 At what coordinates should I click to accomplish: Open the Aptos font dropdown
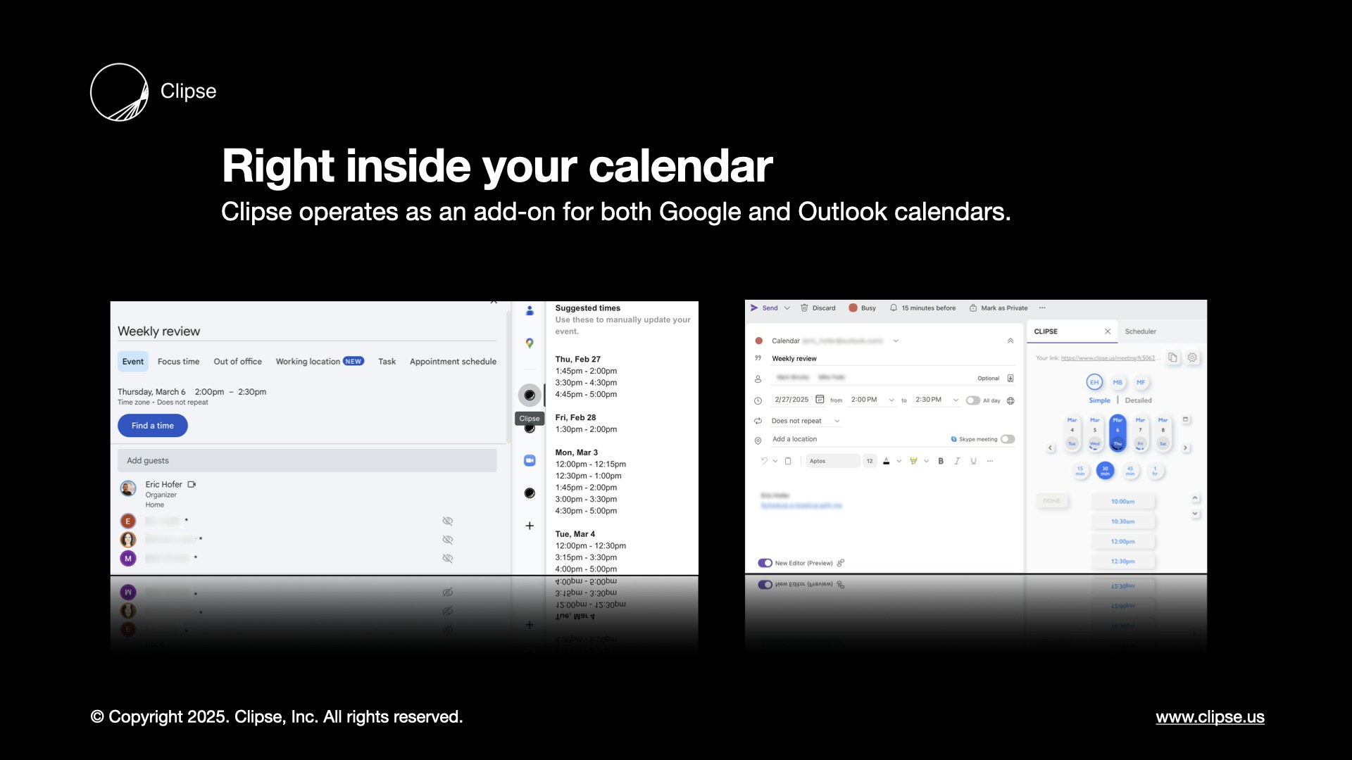click(834, 461)
